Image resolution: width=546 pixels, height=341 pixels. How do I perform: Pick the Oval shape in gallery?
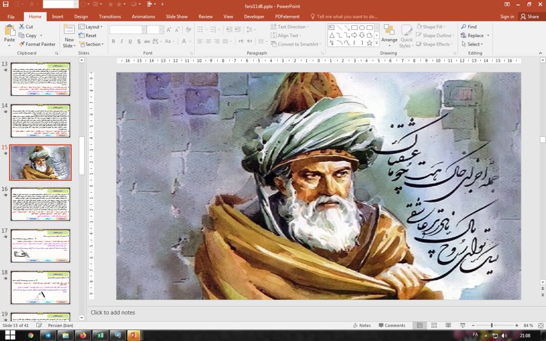point(362,28)
